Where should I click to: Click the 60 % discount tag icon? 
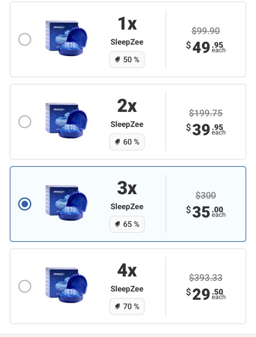(117, 142)
